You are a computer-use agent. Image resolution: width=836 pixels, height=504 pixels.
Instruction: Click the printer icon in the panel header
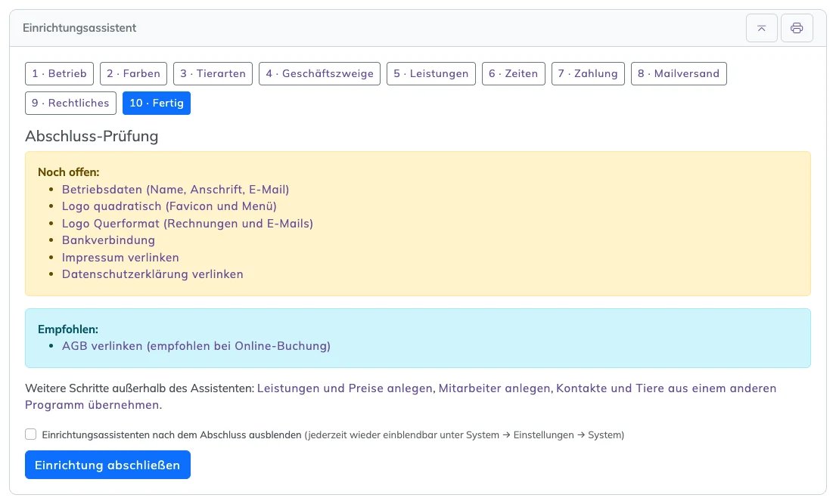pyautogui.click(x=797, y=28)
